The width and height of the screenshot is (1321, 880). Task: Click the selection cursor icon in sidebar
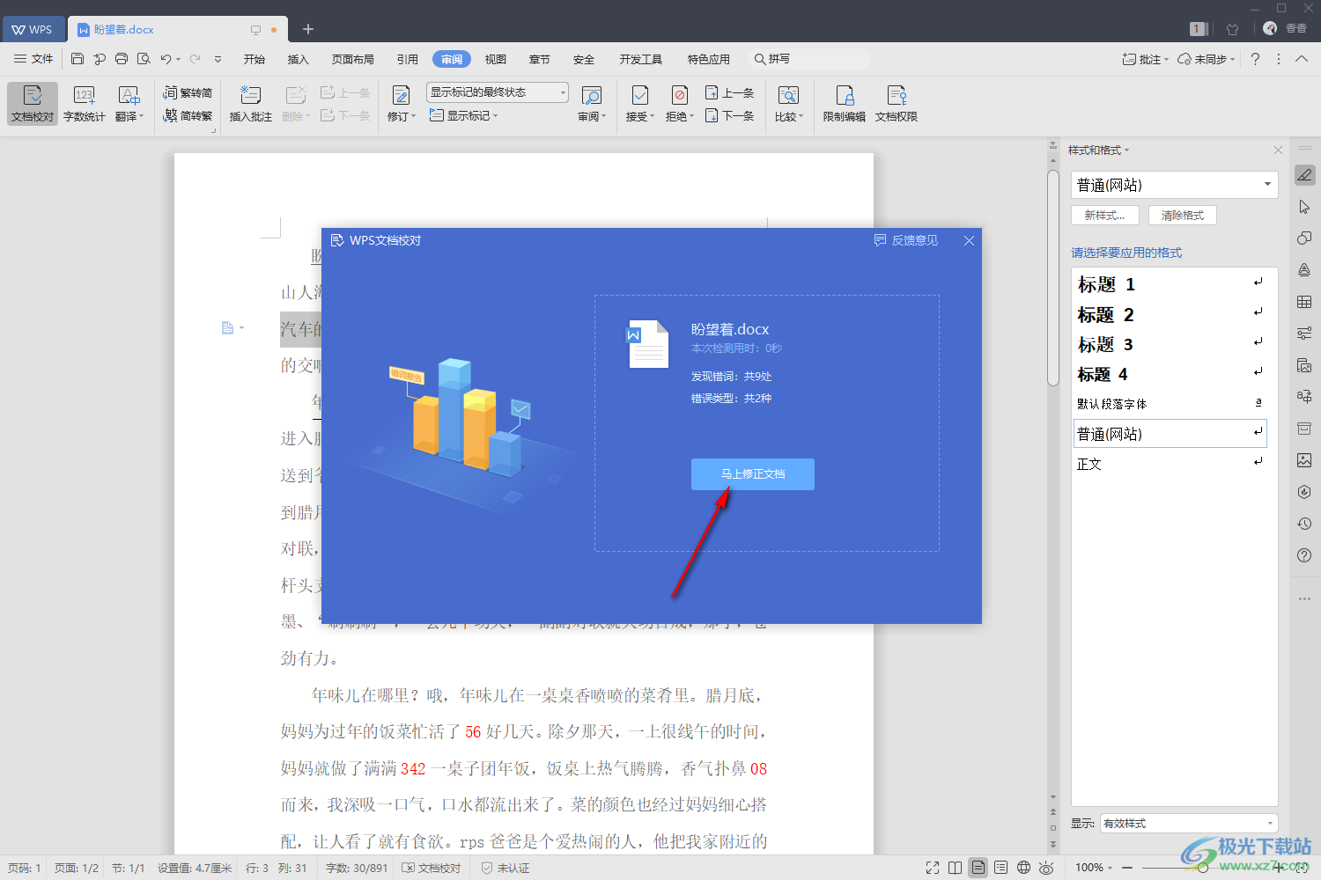[x=1304, y=207]
